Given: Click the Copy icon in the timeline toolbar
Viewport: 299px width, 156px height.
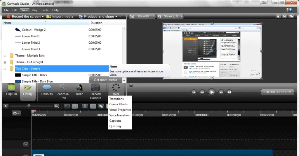Looking at the screenshot, I should [101, 106].
